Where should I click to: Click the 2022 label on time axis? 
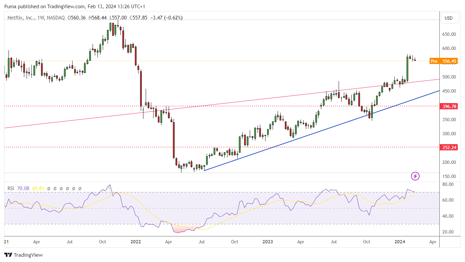(136, 242)
